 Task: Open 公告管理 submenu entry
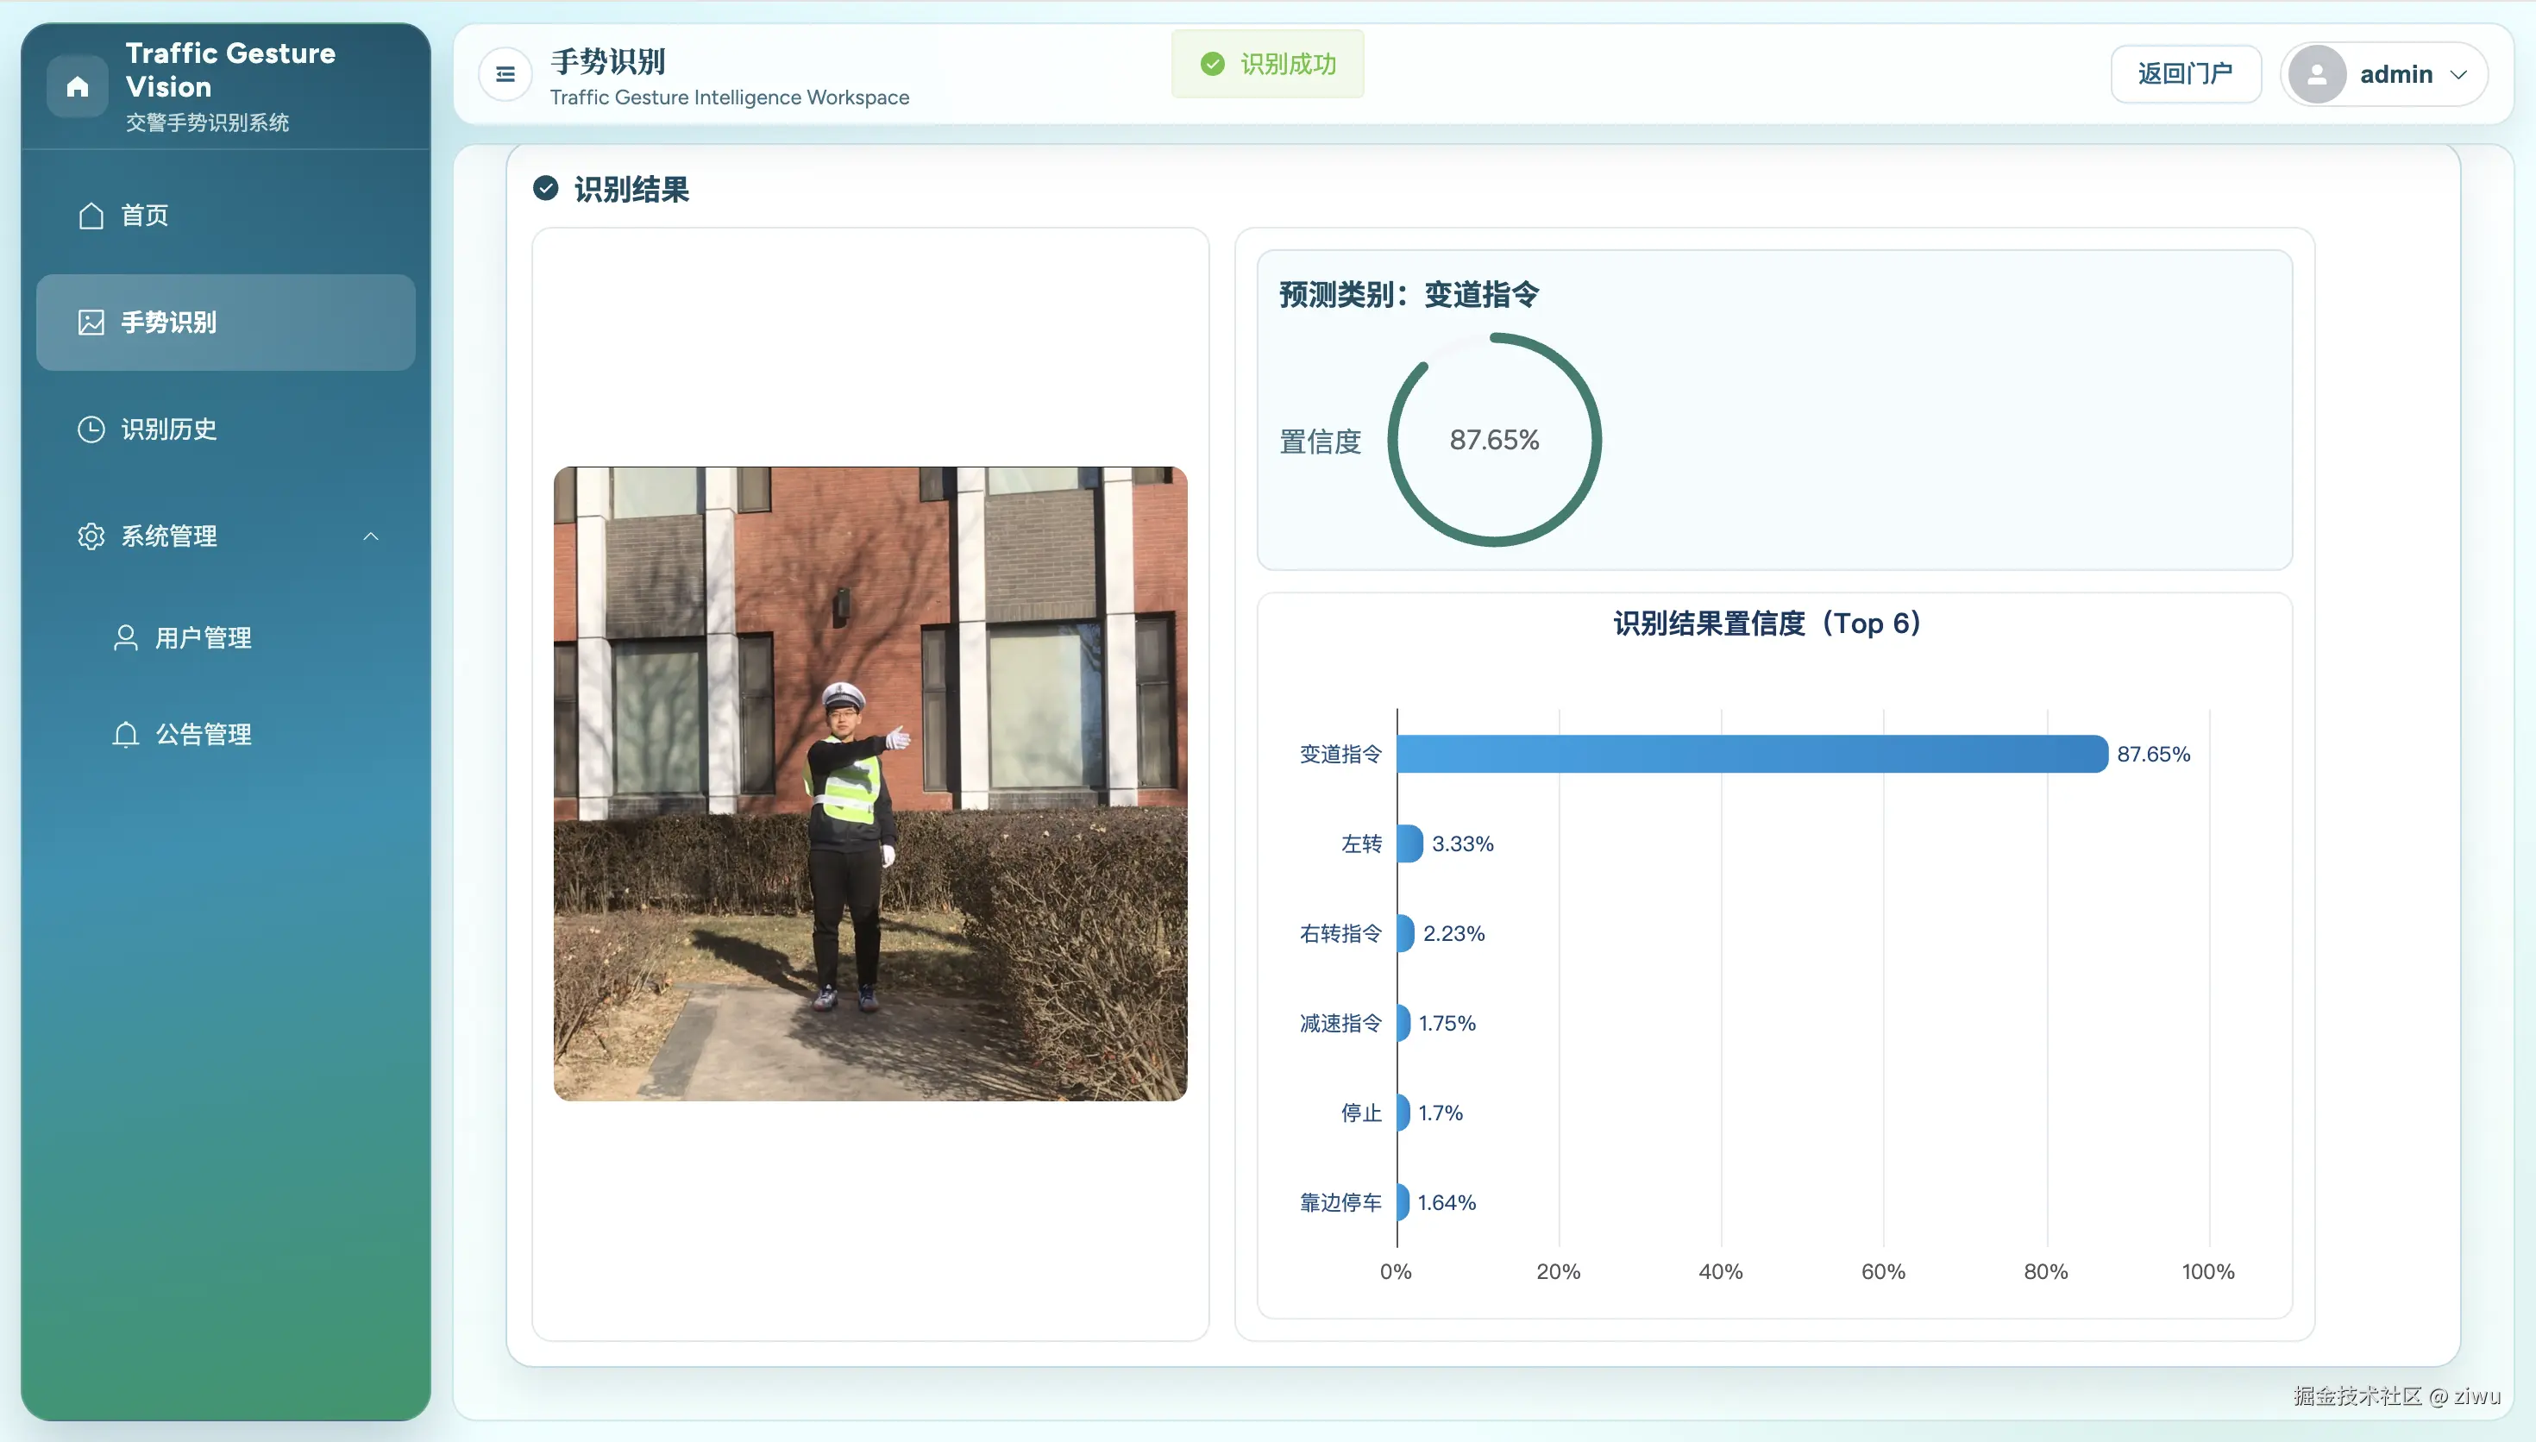coord(203,735)
